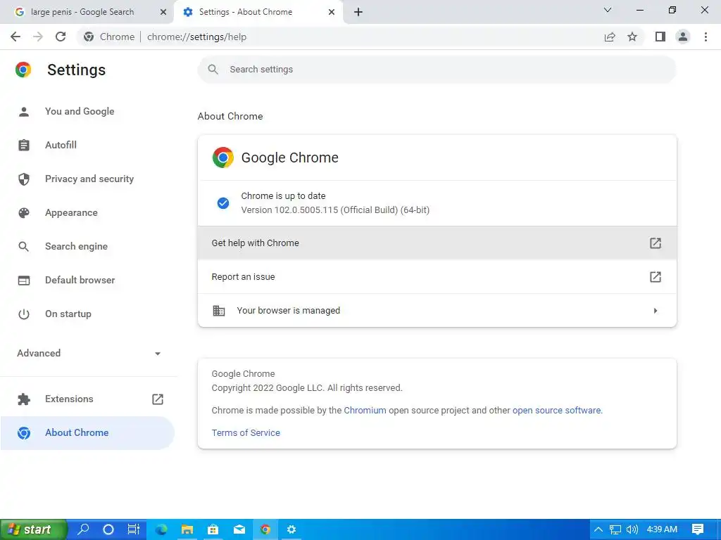Screen dimensions: 721x540
Task: Click the clipboard icon beside Autofill
Action: (x=24, y=145)
